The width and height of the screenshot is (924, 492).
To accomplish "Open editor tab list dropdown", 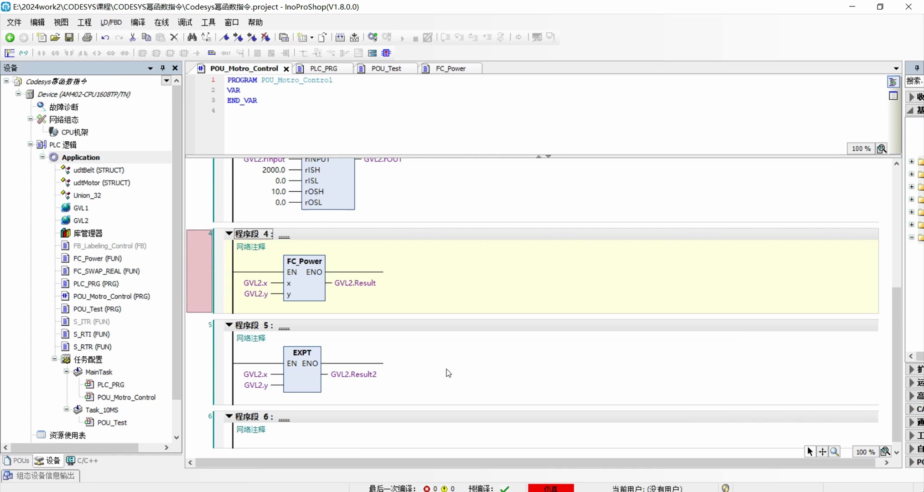I will pyautogui.click(x=896, y=68).
